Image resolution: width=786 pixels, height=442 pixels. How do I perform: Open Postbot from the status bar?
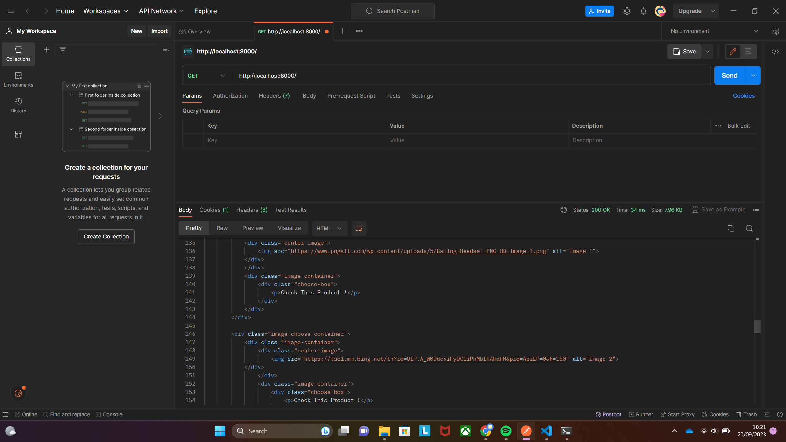tap(608, 414)
